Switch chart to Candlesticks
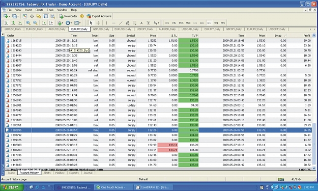Image resolution: width=318 pixels, height=191 pixels. click(13, 23)
